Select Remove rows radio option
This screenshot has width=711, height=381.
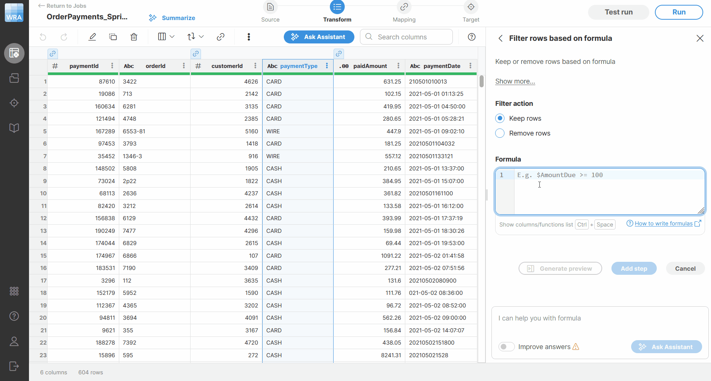(500, 133)
